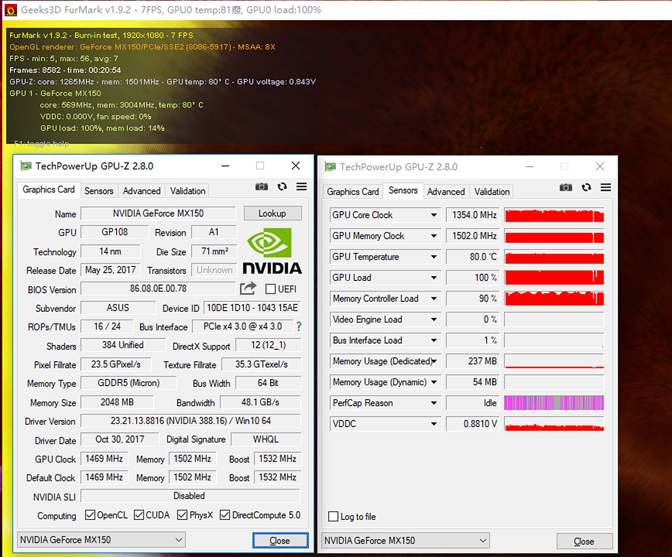
Task: Click the Bandwidth 48.1 GB/s field
Action: coord(260,402)
